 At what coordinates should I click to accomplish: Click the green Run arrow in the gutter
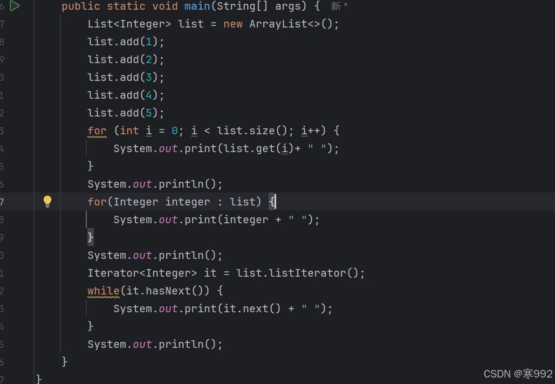pyautogui.click(x=15, y=6)
